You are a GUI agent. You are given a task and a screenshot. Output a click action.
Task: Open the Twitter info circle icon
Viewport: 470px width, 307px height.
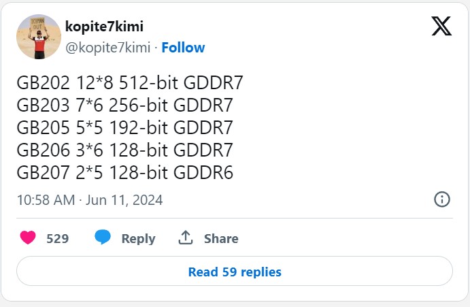click(x=442, y=199)
